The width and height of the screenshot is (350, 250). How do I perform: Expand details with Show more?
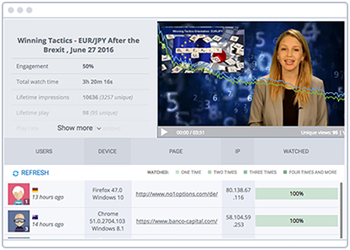(x=75, y=128)
